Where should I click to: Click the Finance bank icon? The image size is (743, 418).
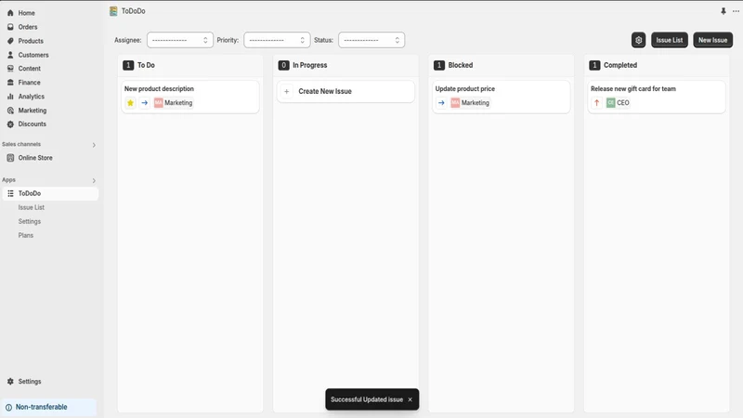pyautogui.click(x=10, y=83)
